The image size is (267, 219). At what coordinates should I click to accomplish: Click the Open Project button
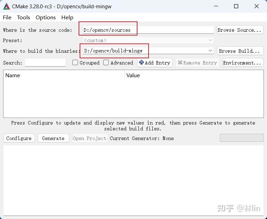[x=90, y=138]
